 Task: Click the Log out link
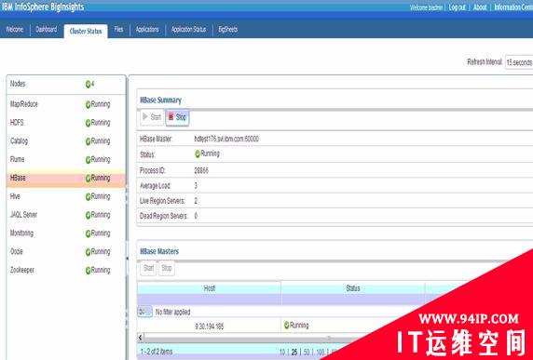click(x=458, y=7)
